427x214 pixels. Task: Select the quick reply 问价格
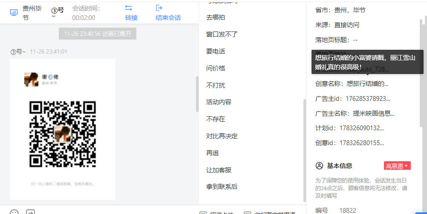pyautogui.click(x=215, y=68)
